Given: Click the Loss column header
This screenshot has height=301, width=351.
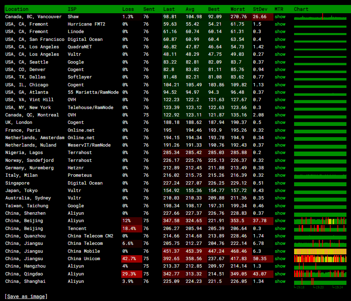Looking at the screenshot, I should [x=128, y=9].
